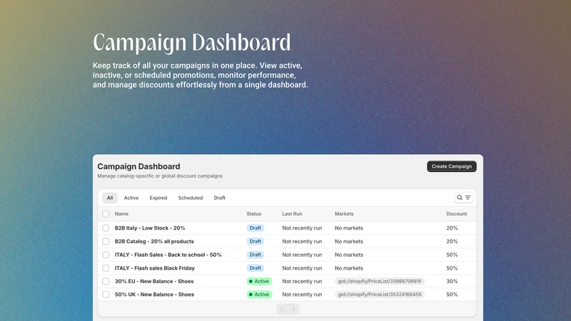
Task: Switch to the All tab
Action: (110, 198)
